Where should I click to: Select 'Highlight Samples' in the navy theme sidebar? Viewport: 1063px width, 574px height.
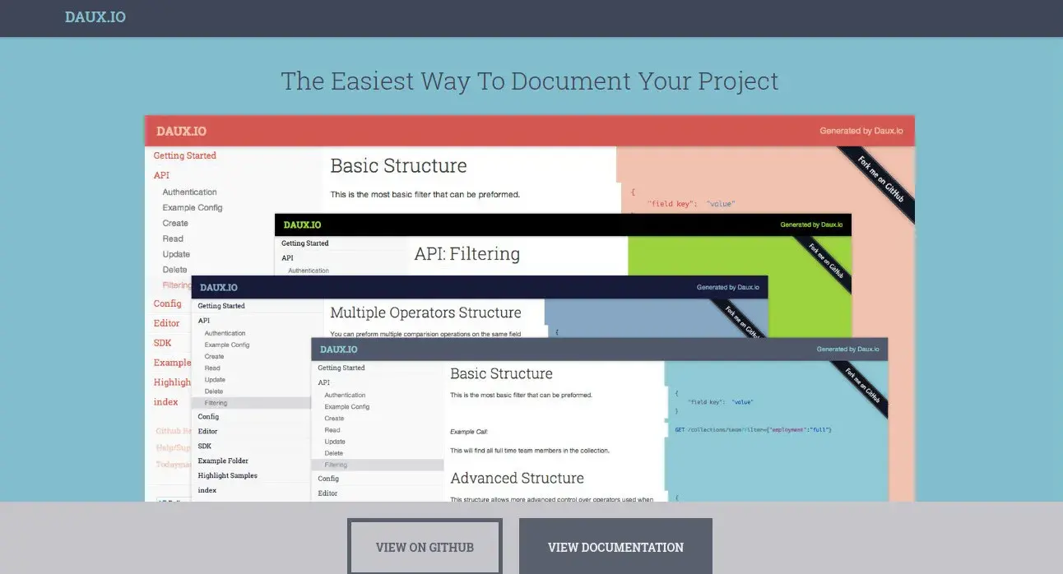click(x=227, y=475)
